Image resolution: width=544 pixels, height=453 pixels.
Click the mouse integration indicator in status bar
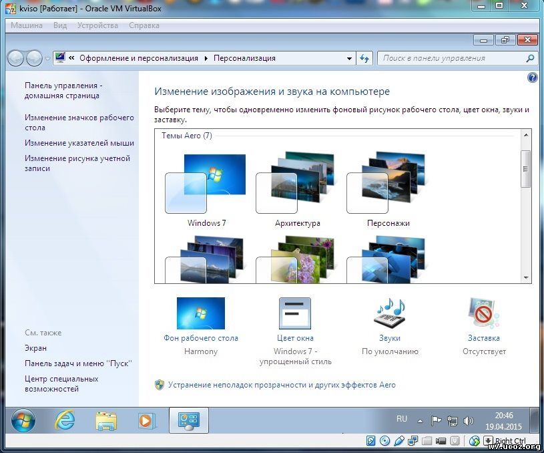tap(475, 441)
